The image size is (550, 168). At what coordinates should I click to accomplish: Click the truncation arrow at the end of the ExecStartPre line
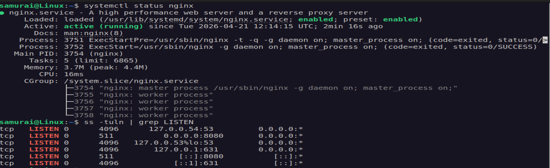click(545, 40)
